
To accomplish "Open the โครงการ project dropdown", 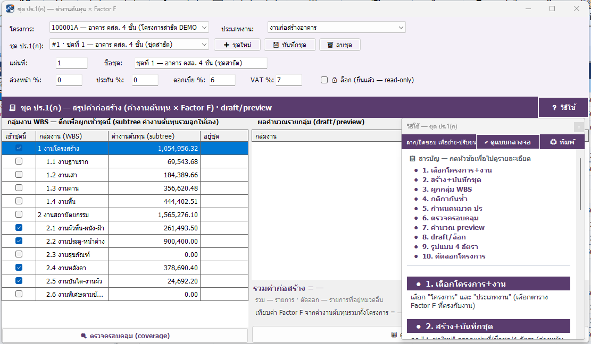I will [x=129, y=28].
